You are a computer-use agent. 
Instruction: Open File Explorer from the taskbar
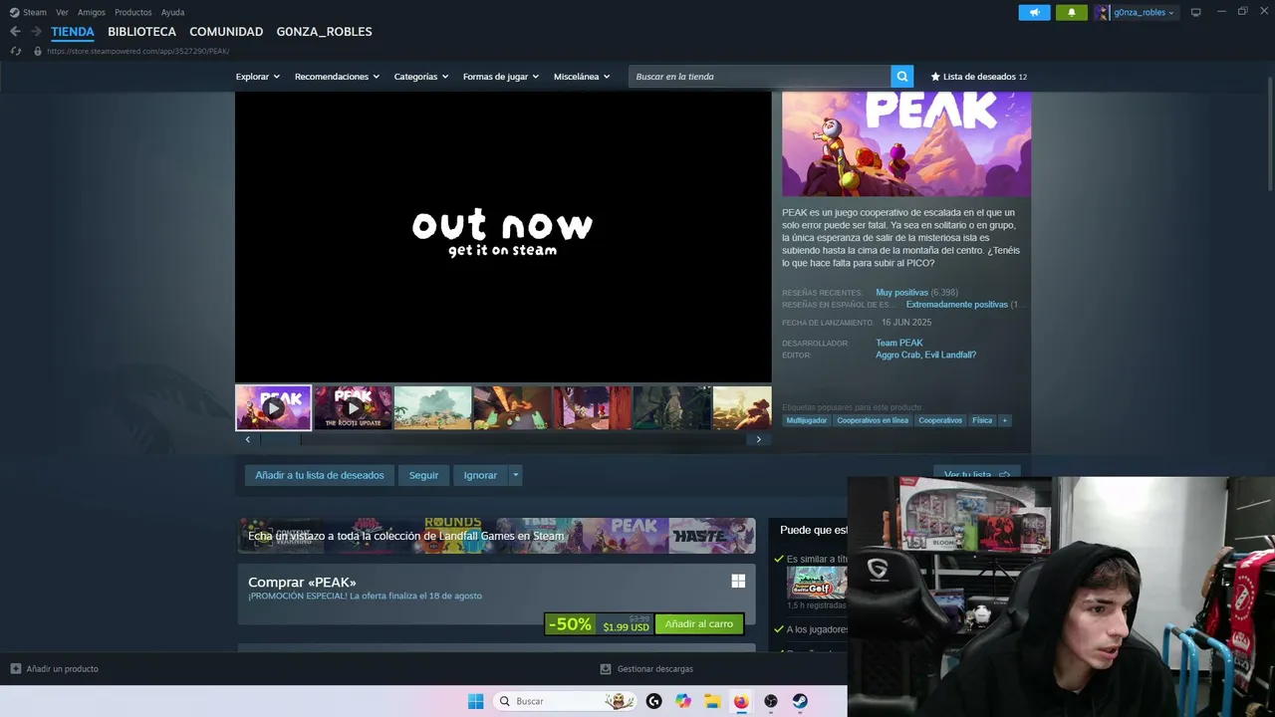(712, 701)
